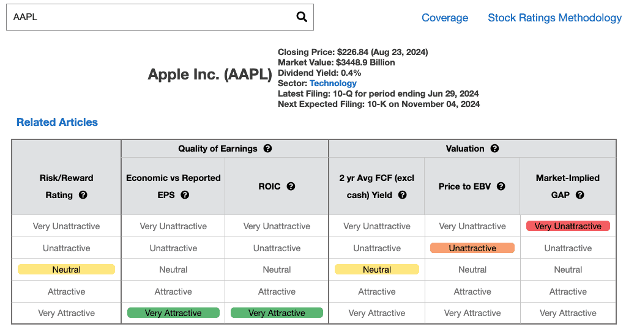Click help icon beside Risk/Reward Rating
Viewport: 626px width, 327px height.
point(83,195)
